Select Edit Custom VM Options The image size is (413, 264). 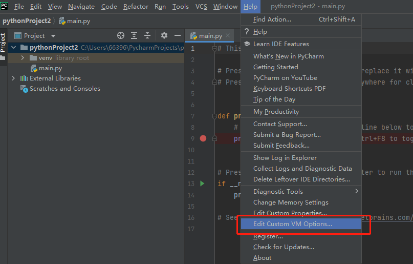click(301, 224)
